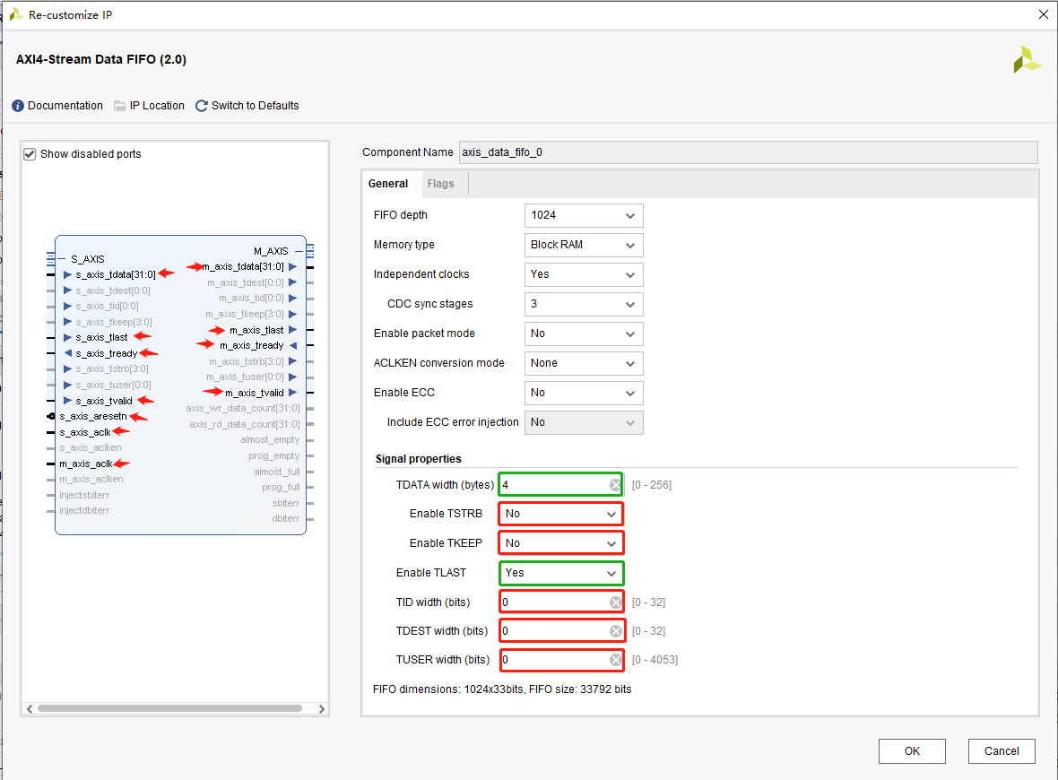Clear the TDATA width field with X icon

(x=615, y=484)
